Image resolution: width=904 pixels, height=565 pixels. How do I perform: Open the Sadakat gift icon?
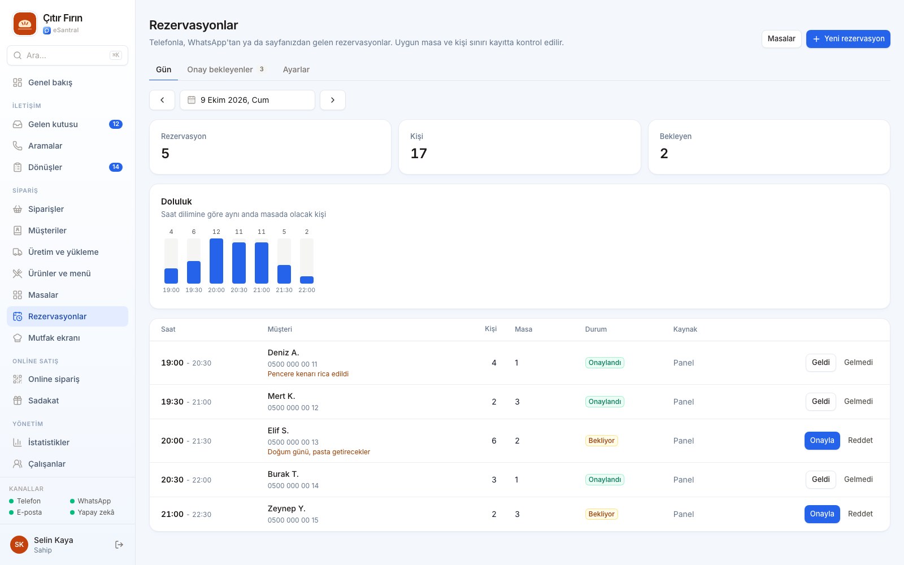(18, 401)
